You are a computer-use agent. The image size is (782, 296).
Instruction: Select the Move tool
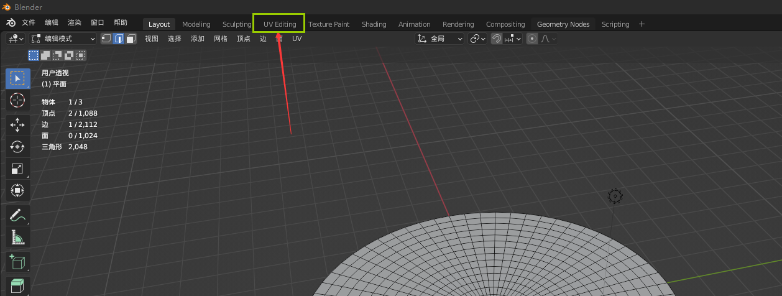click(17, 125)
